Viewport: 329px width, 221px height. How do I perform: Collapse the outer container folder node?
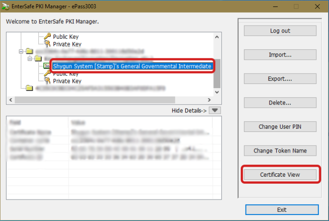(20, 51)
